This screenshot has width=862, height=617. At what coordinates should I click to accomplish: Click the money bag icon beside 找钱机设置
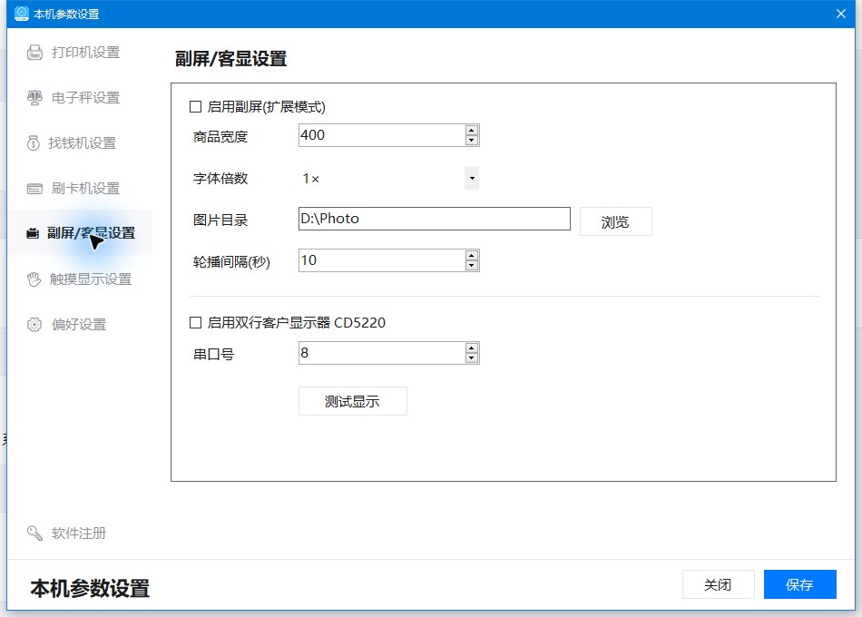33,143
